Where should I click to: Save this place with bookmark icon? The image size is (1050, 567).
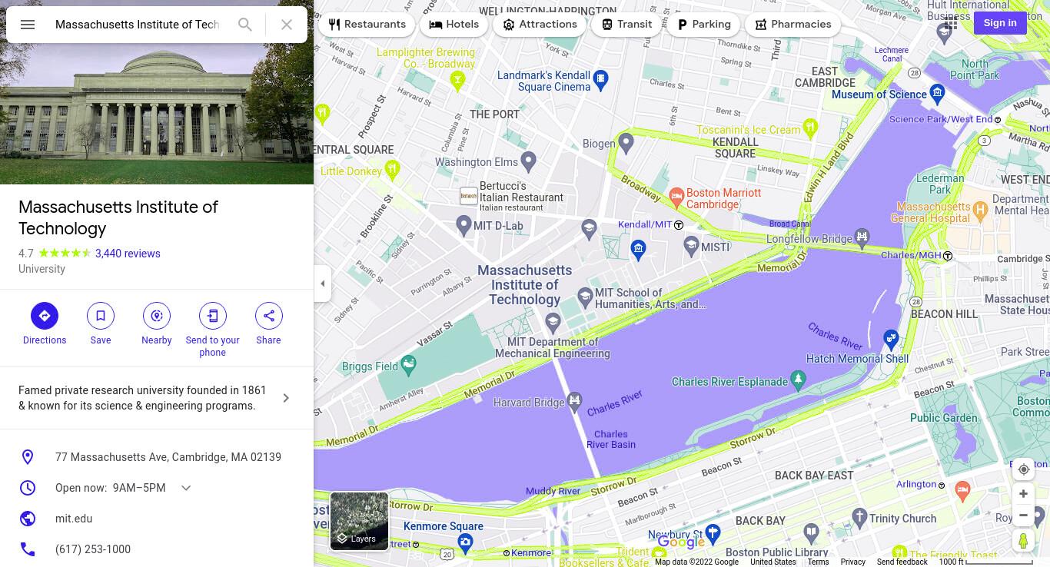coord(101,316)
